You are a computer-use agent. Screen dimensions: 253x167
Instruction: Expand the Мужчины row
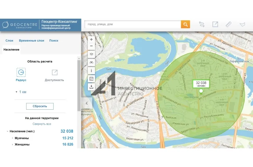(x=12, y=138)
